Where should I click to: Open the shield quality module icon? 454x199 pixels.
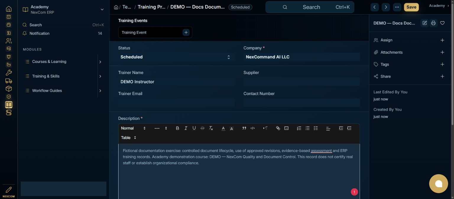coord(9,97)
